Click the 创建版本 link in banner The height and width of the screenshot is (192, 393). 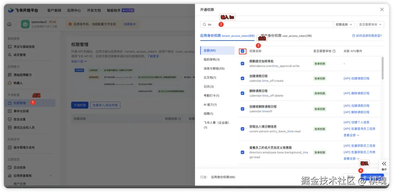(130, 24)
